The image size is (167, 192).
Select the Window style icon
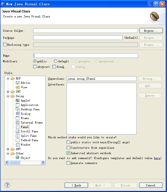[18, 145]
